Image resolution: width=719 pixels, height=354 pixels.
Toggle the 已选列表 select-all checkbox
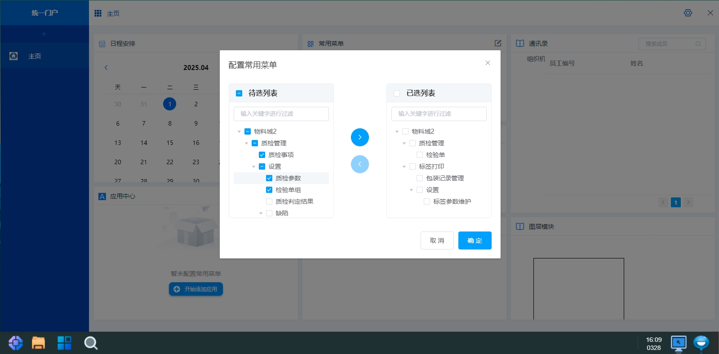click(x=397, y=93)
